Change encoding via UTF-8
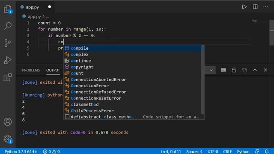This screenshot has width=274, height=154. pyautogui.click(x=213, y=151)
